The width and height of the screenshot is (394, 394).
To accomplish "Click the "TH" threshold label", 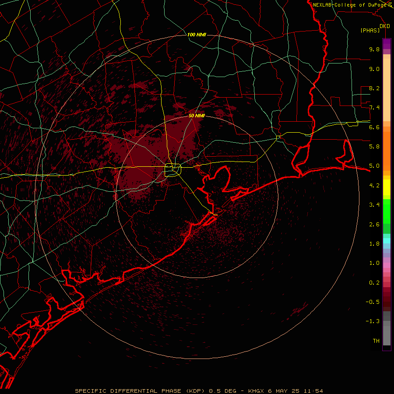I will tap(376, 341).
